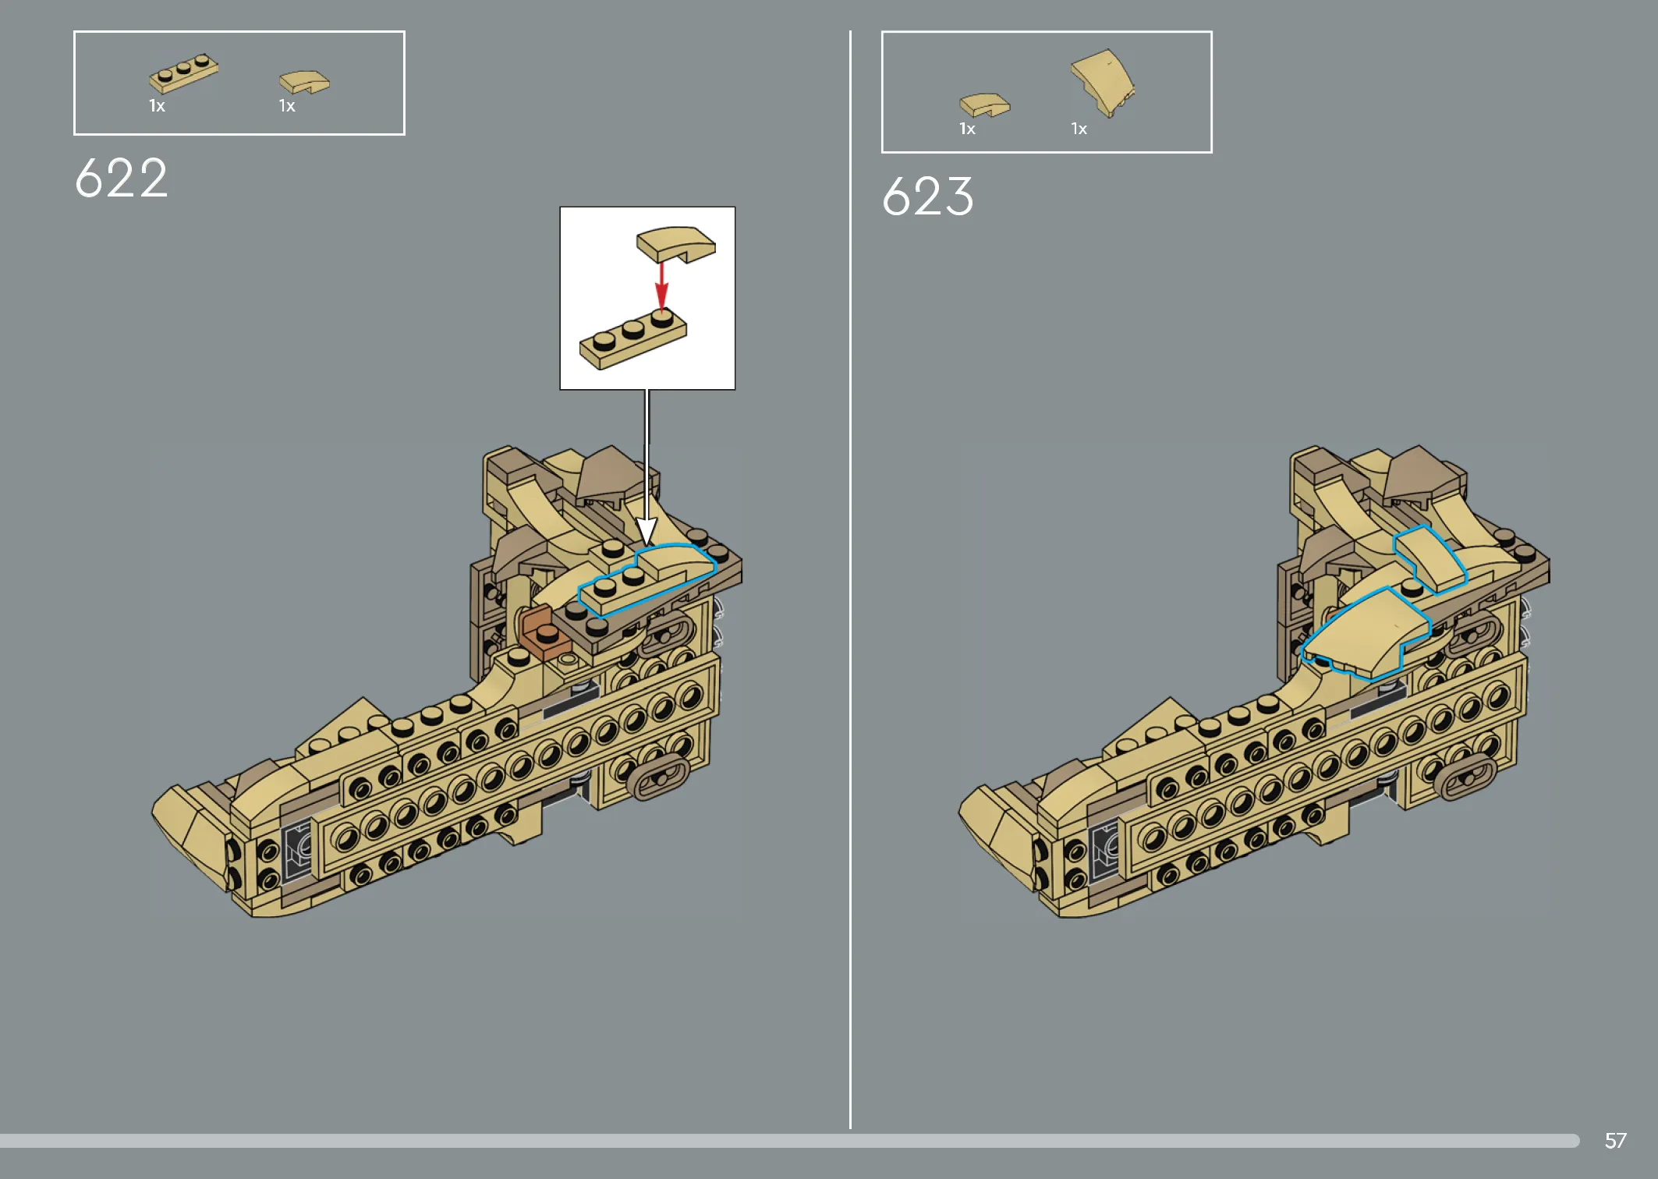Select the blue-outlined sub-assembly in step 622 model
Image resolution: width=1658 pixels, height=1179 pixels.
coord(647,580)
